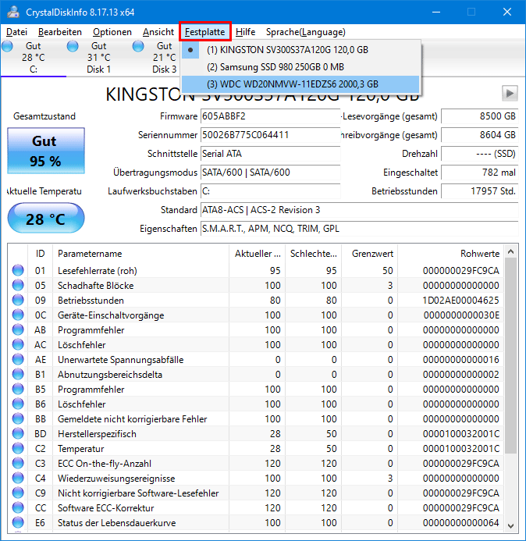The height and width of the screenshot is (541, 526).
Task: Open the Bearbeiten menu
Action: [x=60, y=32]
